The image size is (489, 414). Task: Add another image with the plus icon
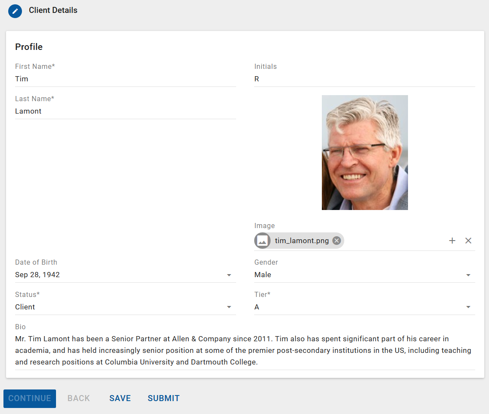click(452, 241)
